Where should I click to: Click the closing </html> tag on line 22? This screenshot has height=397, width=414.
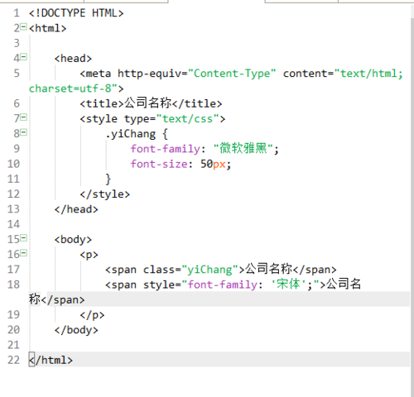tap(51, 360)
